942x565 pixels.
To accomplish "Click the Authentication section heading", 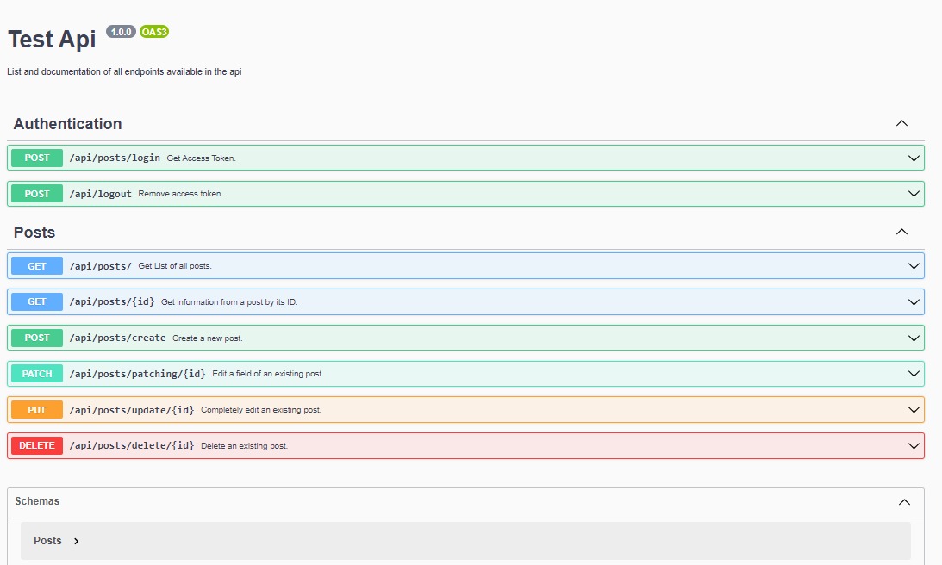I will pyautogui.click(x=67, y=124).
